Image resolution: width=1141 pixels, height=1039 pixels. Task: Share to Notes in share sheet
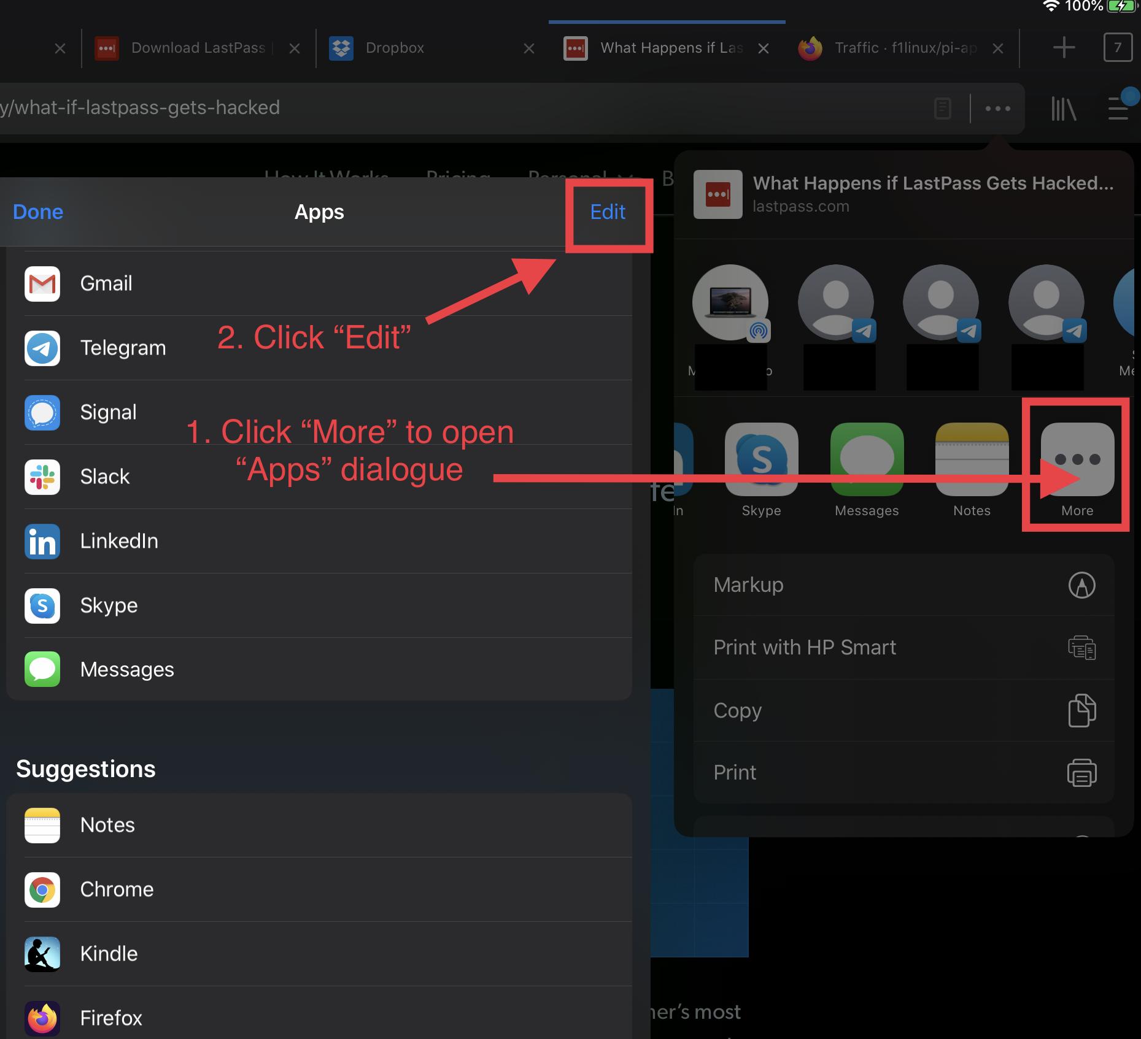(972, 459)
